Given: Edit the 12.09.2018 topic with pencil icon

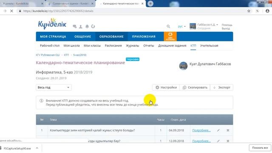Looking at the screenshot, I should coord(218,141).
